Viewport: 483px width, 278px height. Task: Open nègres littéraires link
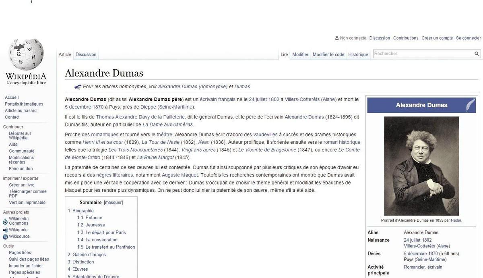[x=115, y=175]
